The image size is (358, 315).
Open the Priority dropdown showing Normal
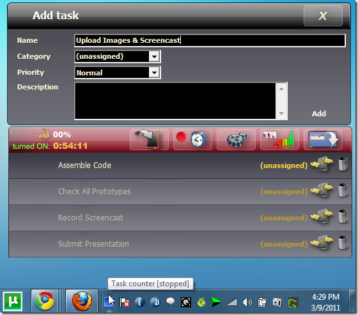[118, 73]
